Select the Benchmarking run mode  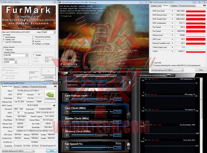4,37
